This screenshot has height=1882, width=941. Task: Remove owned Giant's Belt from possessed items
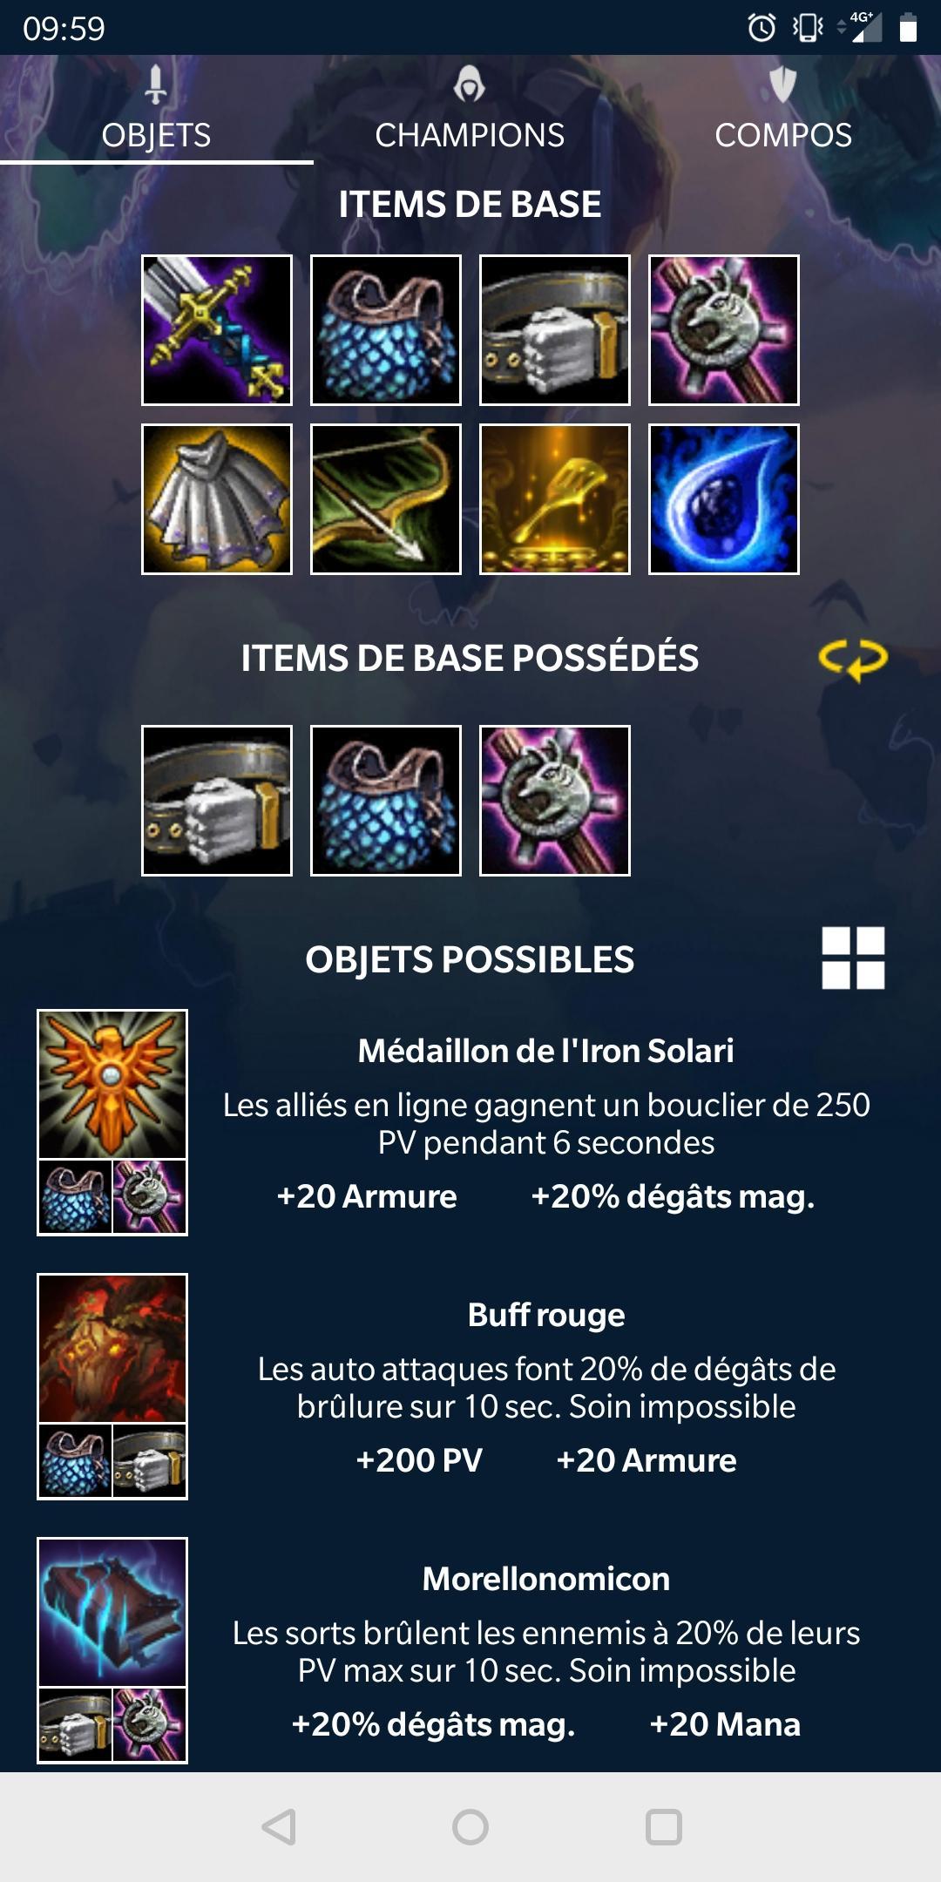pos(217,801)
